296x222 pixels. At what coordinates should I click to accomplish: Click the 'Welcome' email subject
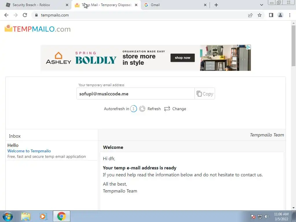(x=113, y=147)
